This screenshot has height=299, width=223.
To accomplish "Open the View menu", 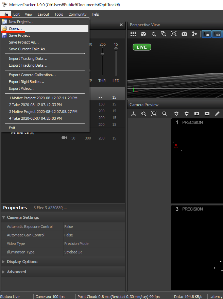I will point(29,14).
